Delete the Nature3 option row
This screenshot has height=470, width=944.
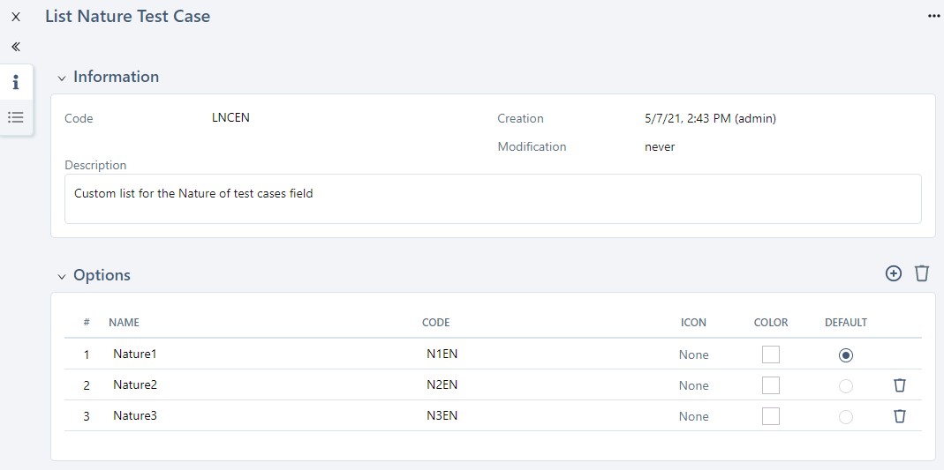(x=900, y=416)
